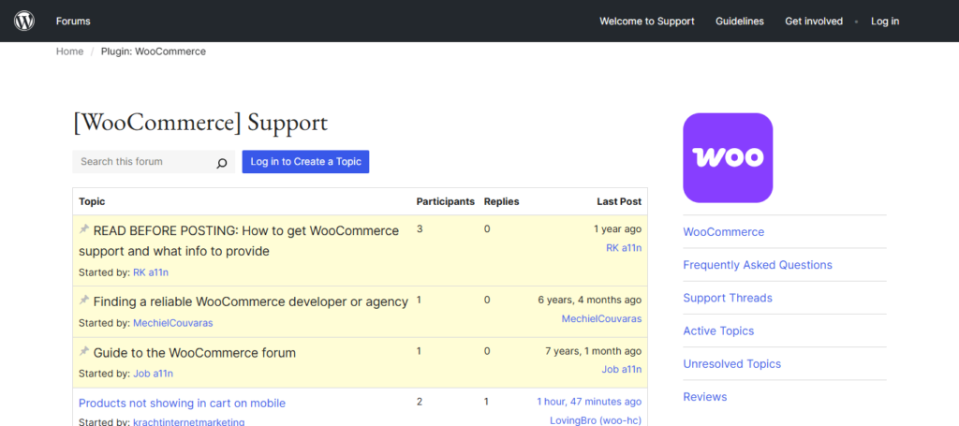The image size is (959, 426).
Task: Navigate to Home breadcrumb link
Action: point(69,51)
